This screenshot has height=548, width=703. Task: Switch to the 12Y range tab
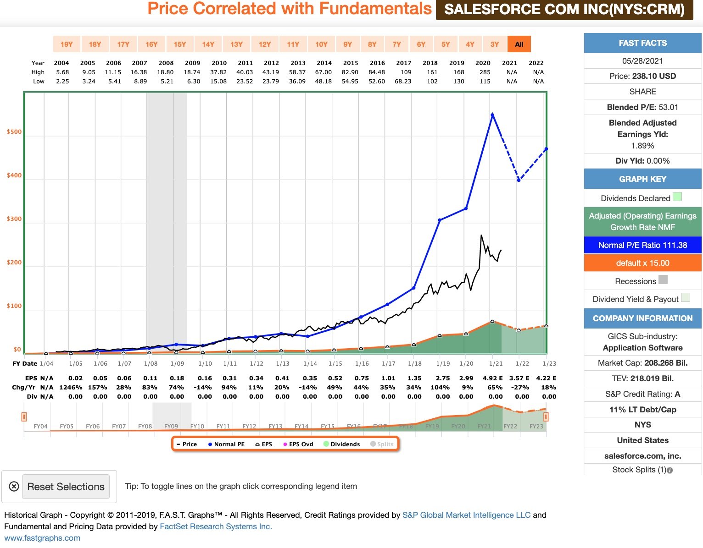pyautogui.click(x=265, y=44)
